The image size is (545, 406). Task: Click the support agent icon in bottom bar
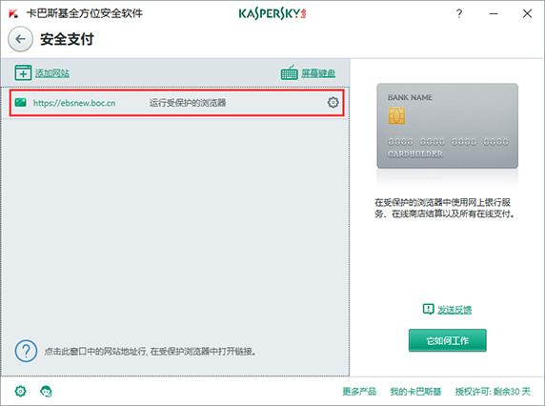(x=47, y=391)
